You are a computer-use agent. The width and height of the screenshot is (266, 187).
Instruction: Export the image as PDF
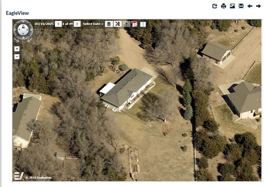click(x=134, y=24)
